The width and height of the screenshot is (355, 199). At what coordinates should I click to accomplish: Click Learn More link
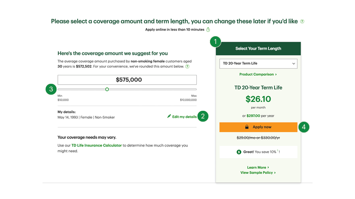pyautogui.click(x=258, y=167)
